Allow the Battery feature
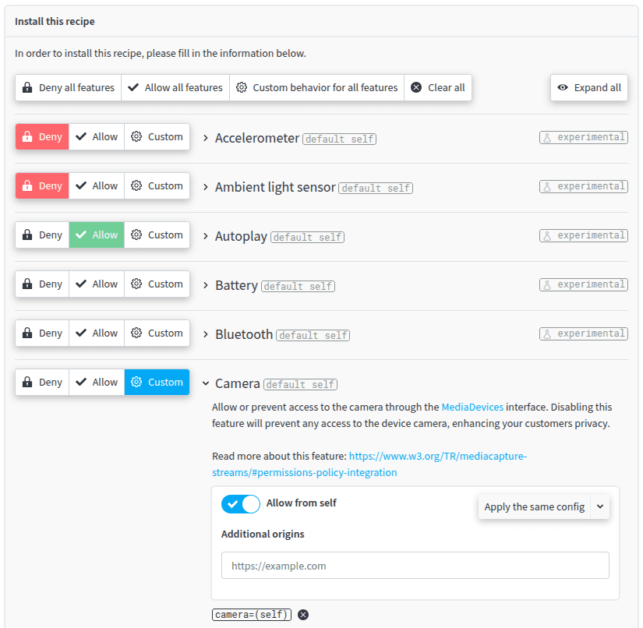This screenshot has width=643, height=628. (x=97, y=284)
